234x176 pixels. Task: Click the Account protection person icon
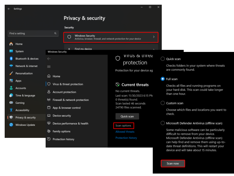pyautogui.click(x=49, y=92)
